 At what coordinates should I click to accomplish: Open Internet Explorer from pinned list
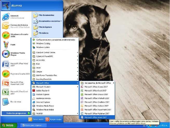pos(16,17)
